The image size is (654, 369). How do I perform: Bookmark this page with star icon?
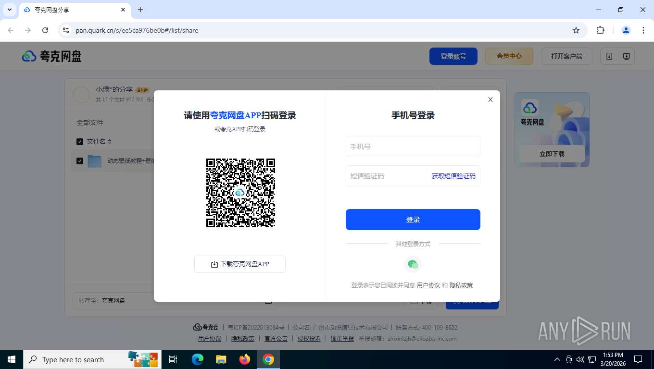point(576,30)
